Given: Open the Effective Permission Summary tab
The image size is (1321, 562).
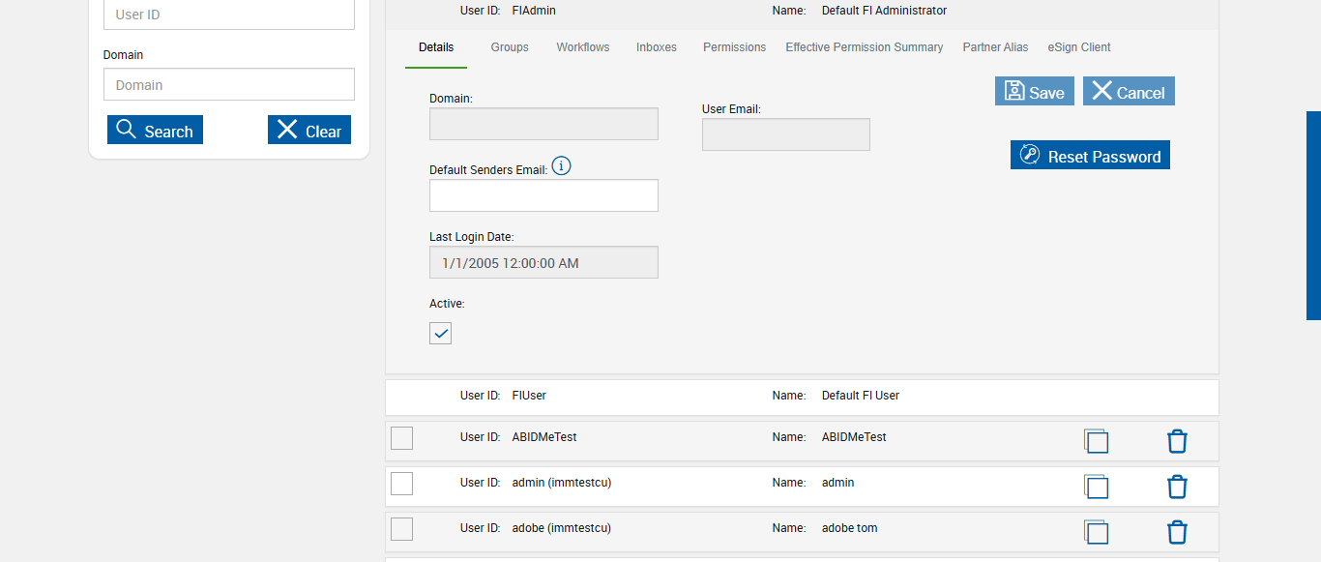Looking at the screenshot, I should 864,47.
